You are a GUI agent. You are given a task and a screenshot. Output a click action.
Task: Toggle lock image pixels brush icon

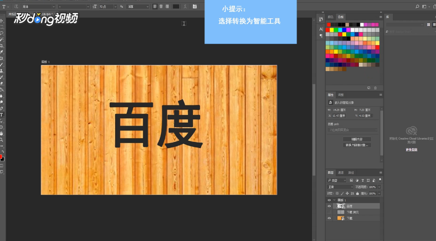(342, 193)
